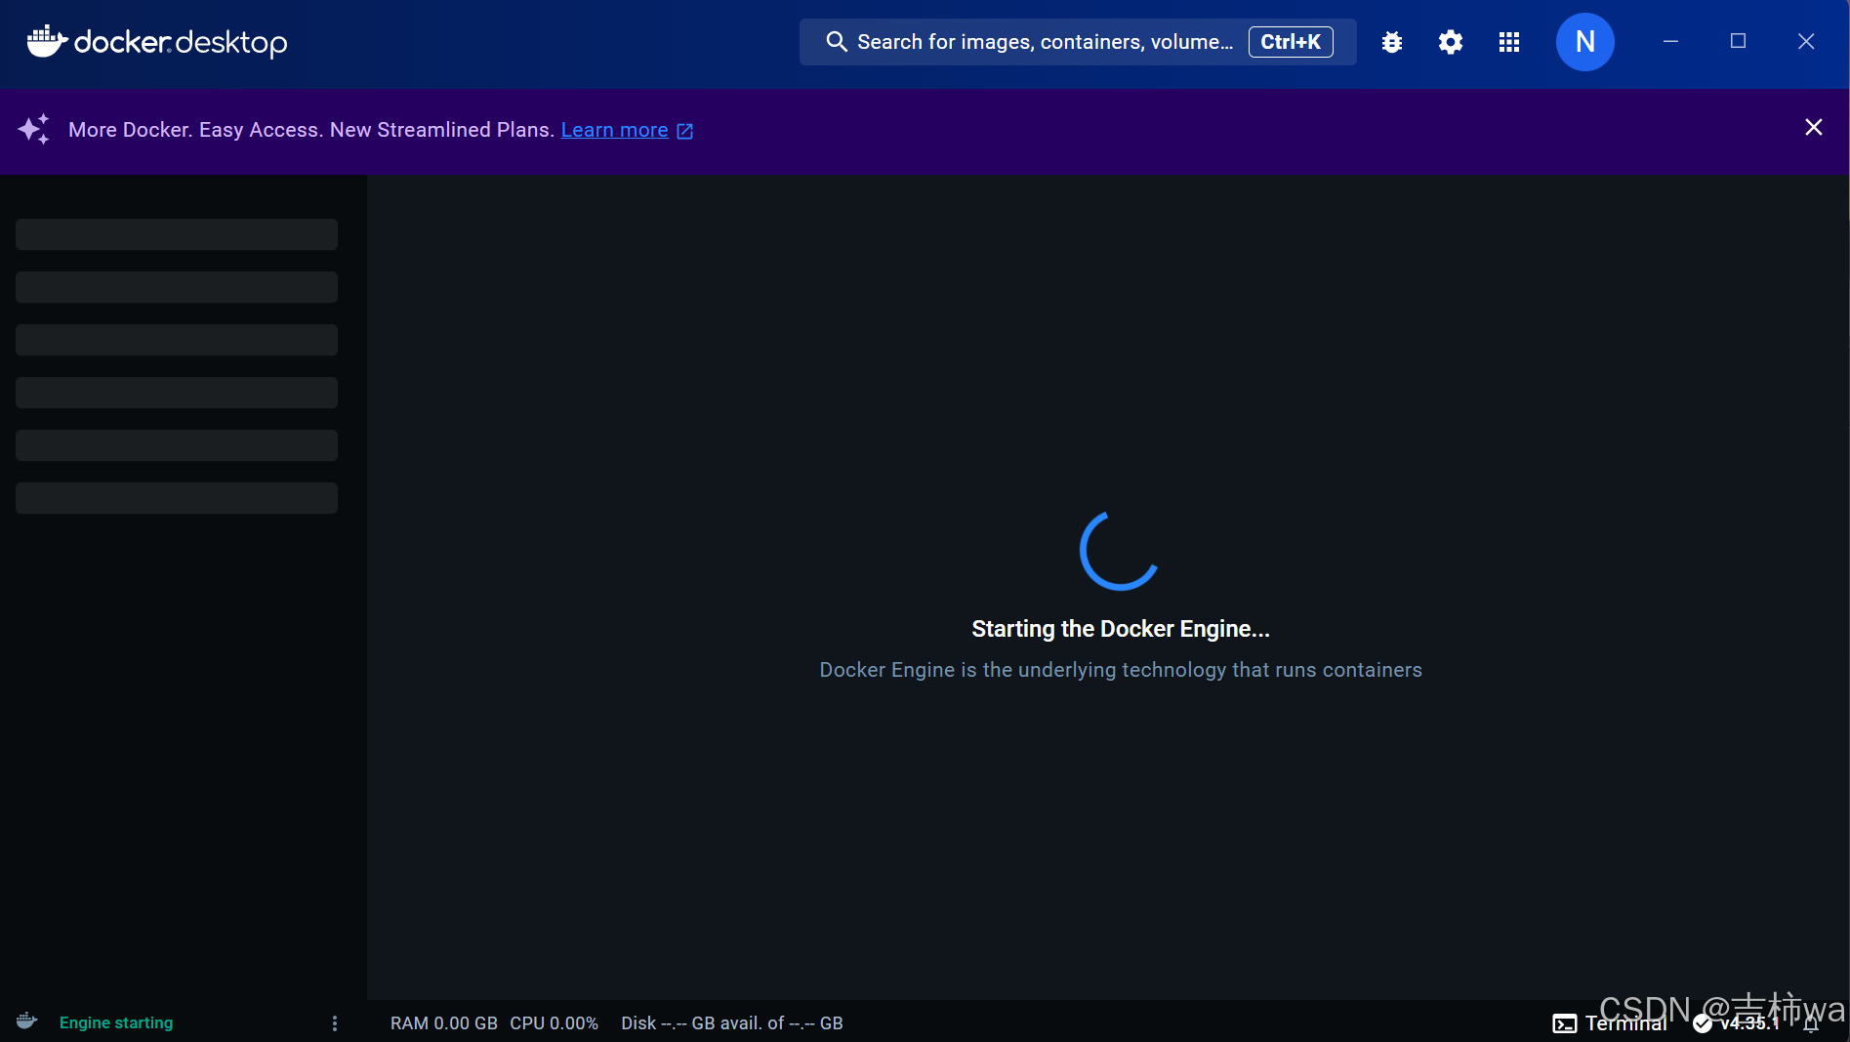Click the Ctrl+K shortcut badge
This screenshot has height=1042, width=1850.
pos(1291,42)
